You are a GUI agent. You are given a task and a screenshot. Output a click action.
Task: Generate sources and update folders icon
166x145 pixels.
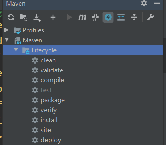[x=23, y=17]
